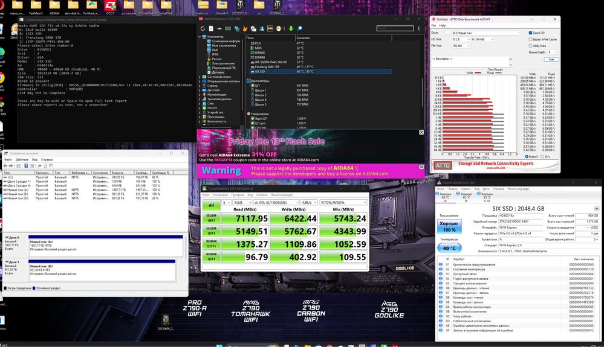The image size is (604, 347).
Task: Toggle Direct I/O checkbox in ATTO
Action: click(530, 33)
